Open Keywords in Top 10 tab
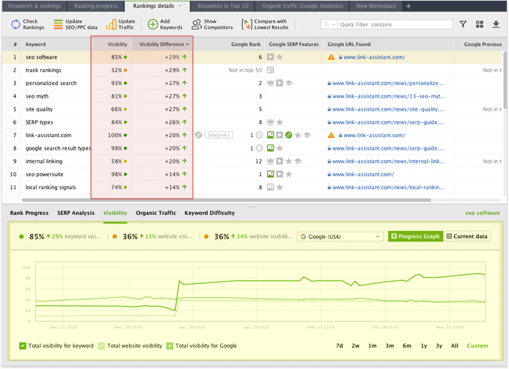Image resolution: width=509 pixels, height=369 pixels. [x=223, y=6]
